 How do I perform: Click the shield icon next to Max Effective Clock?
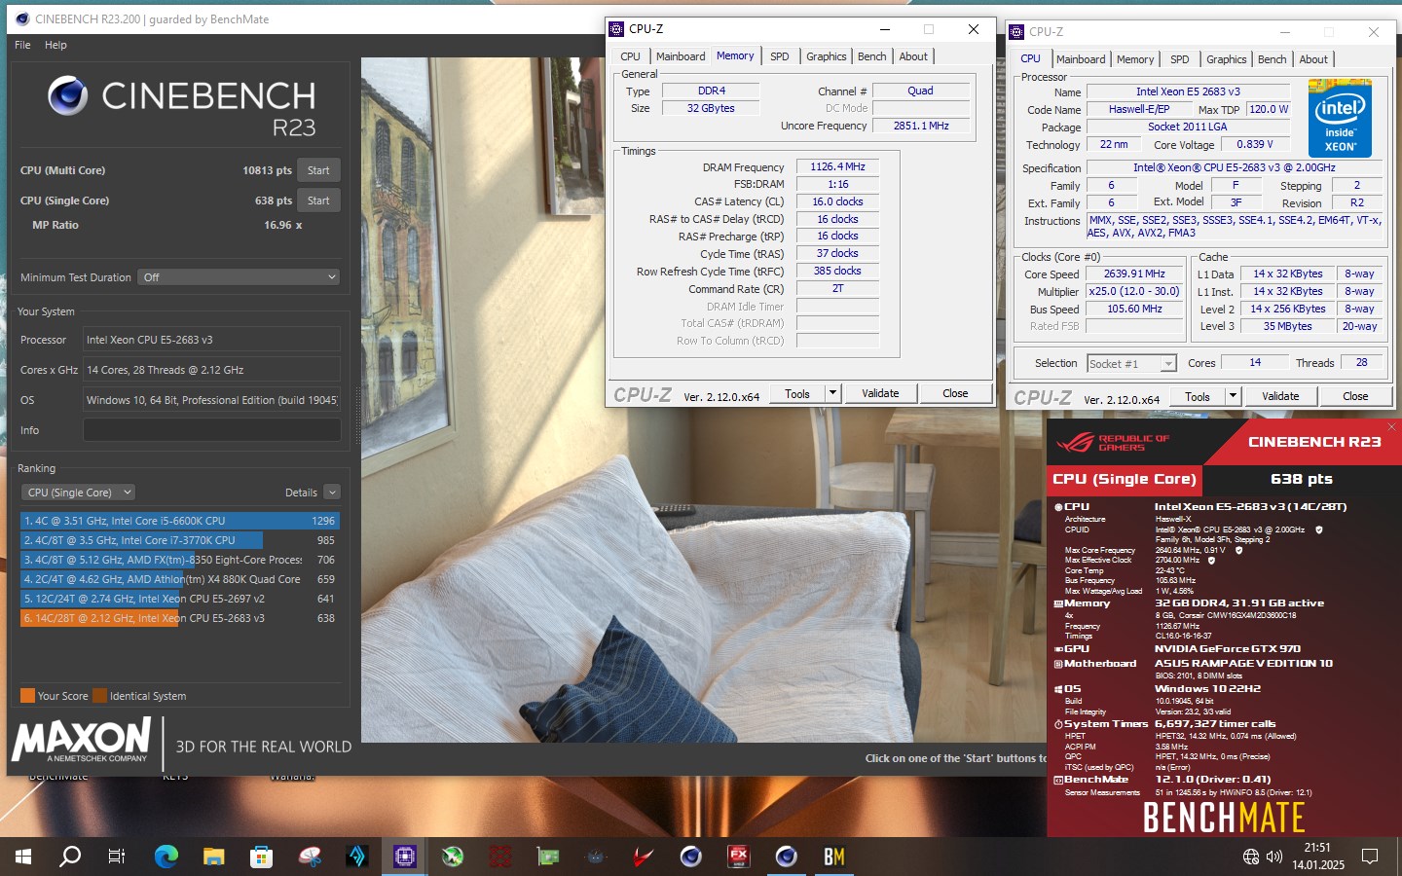click(1211, 561)
